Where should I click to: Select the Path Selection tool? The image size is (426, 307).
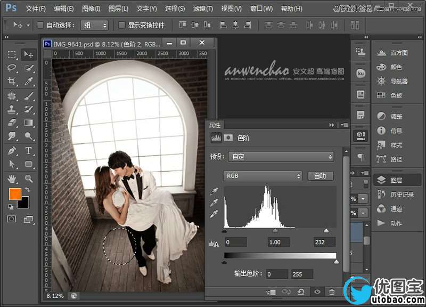(x=12, y=164)
